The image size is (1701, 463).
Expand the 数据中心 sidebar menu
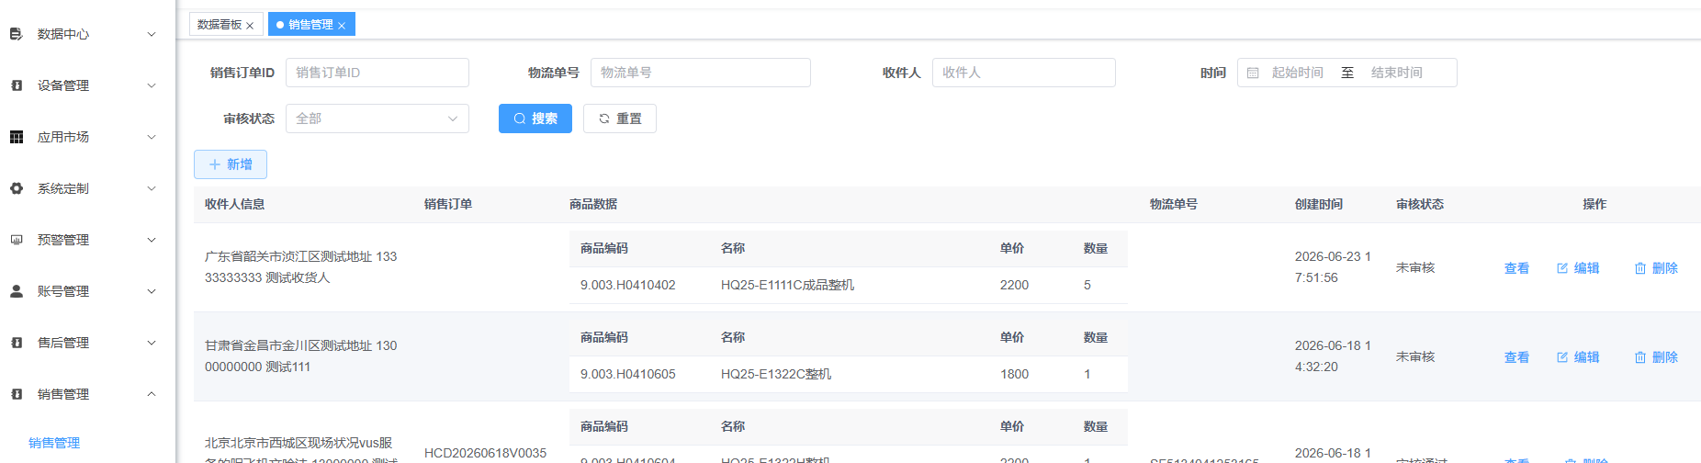point(152,34)
